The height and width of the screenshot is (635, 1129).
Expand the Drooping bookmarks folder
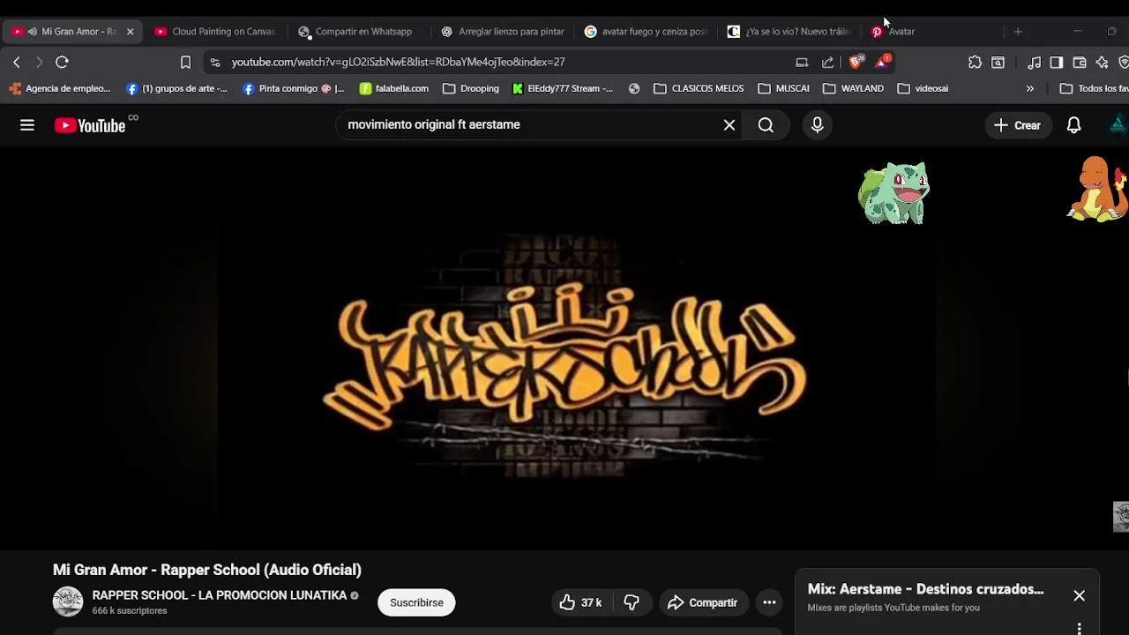click(x=471, y=88)
